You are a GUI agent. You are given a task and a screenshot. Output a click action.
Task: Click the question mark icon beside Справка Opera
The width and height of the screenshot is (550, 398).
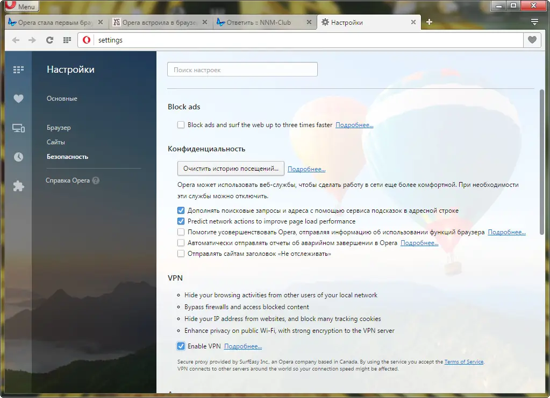coord(96,180)
